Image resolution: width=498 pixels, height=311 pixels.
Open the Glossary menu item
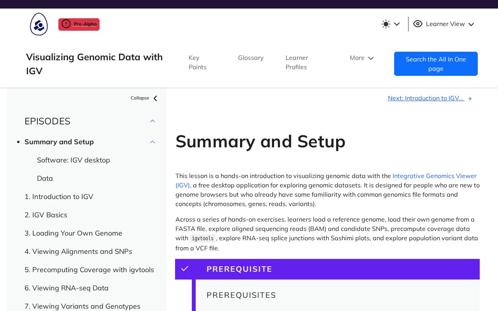click(x=251, y=58)
